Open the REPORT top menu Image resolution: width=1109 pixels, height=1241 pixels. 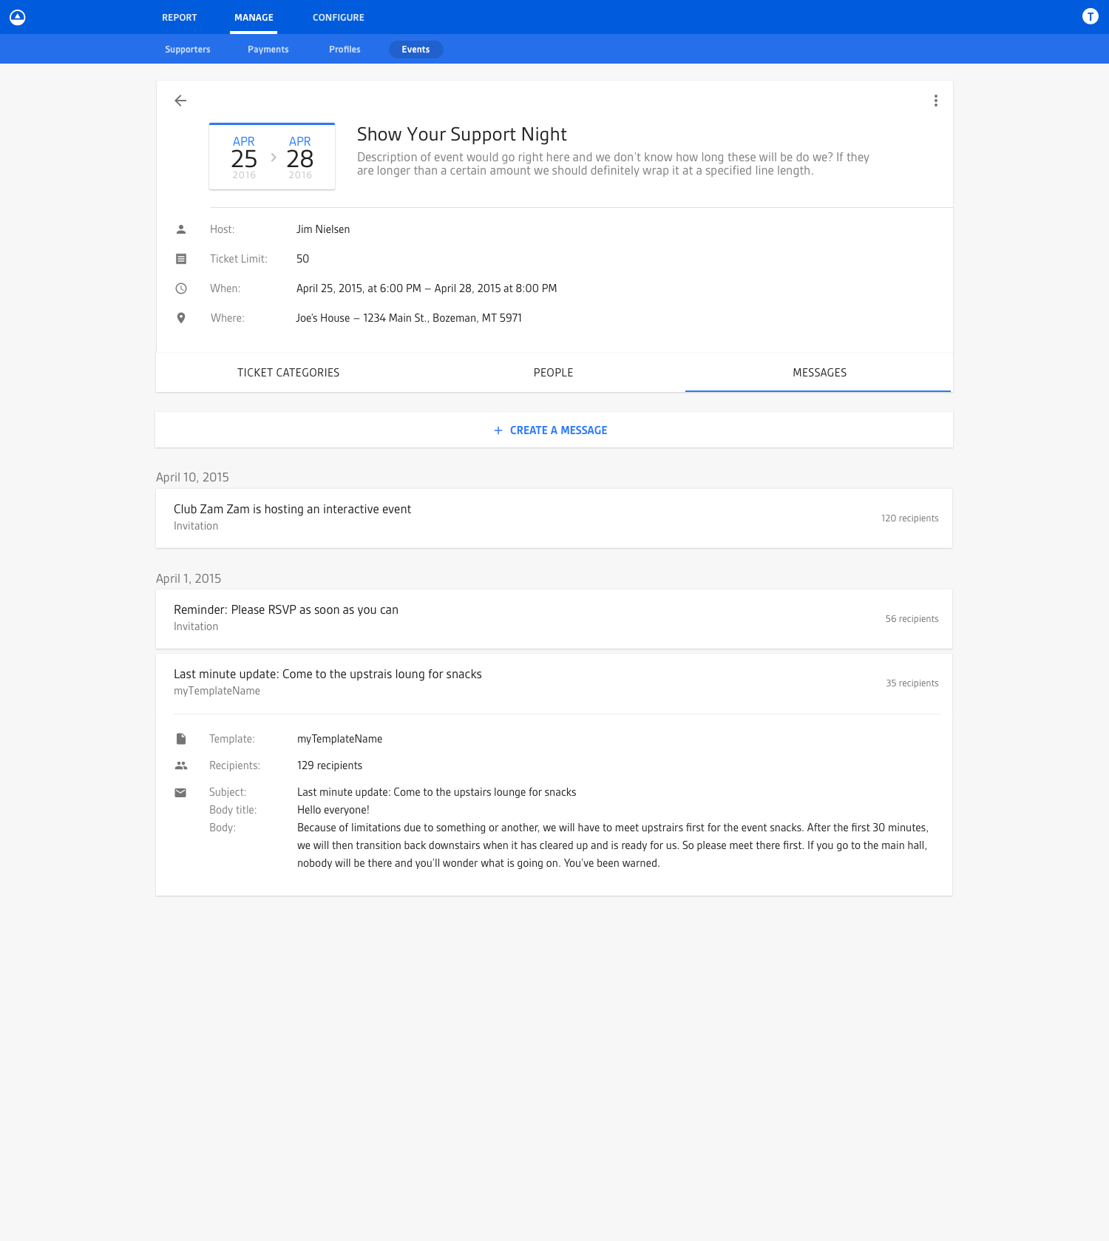click(x=180, y=17)
